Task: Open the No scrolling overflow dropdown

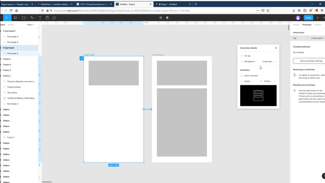Action: click(299, 52)
